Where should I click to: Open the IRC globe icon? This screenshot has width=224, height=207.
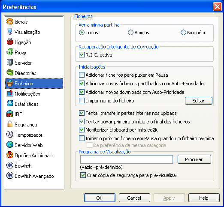coord(10,114)
